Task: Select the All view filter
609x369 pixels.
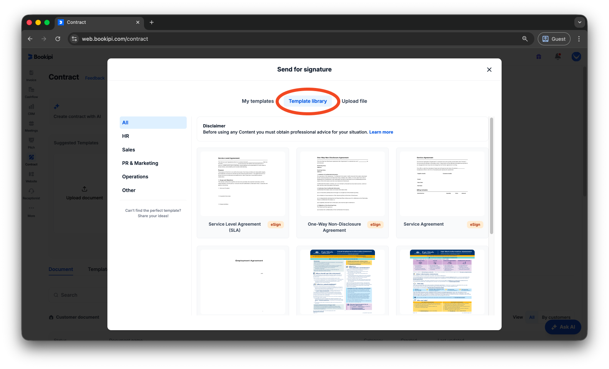Action: pyautogui.click(x=532, y=317)
